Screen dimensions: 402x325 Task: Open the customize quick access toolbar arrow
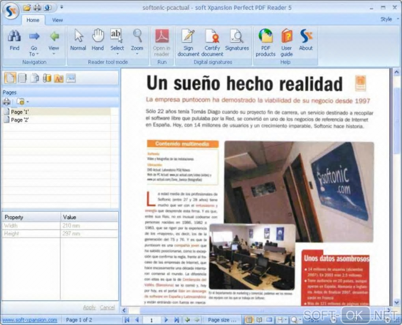point(61,7)
